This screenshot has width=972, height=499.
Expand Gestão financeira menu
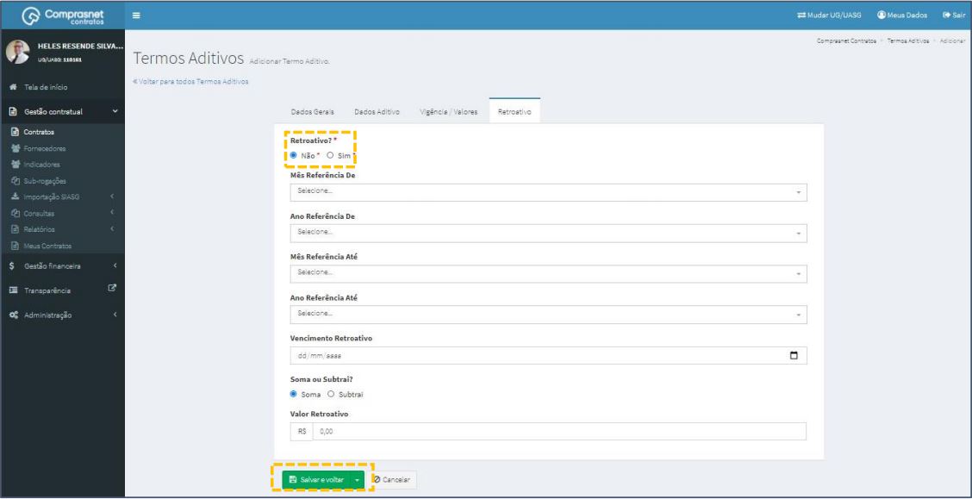click(62, 266)
